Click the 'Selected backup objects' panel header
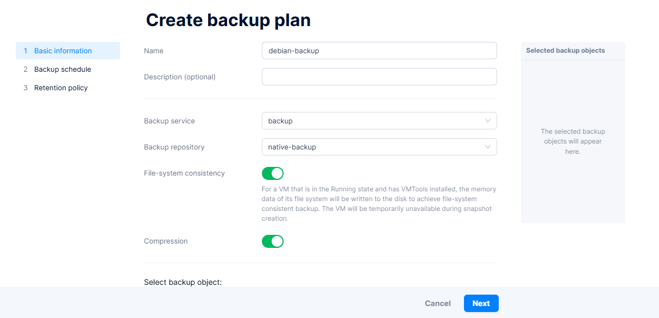The image size is (659, 318). [x=565, y=51]
